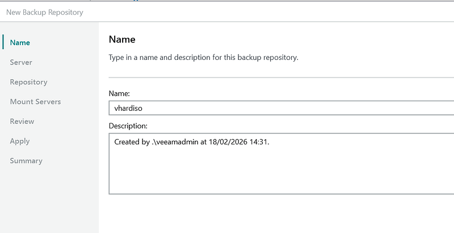Click the 'Description:' field label

coord(129,126)
